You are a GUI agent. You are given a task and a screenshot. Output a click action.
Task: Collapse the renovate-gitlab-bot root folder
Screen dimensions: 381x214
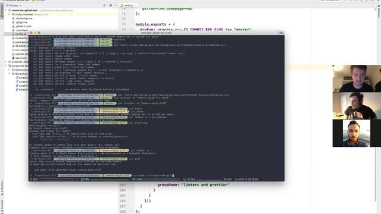(x=6, y=11)
